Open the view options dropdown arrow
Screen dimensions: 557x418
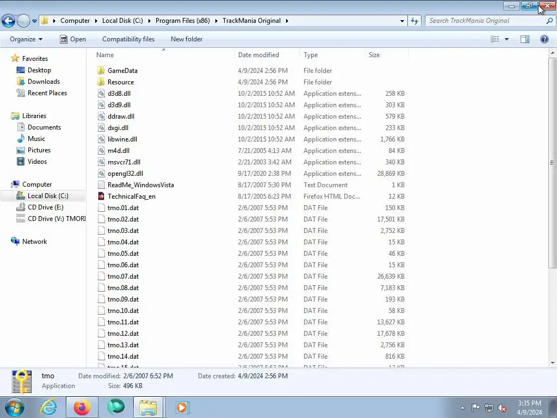[506, 39]
